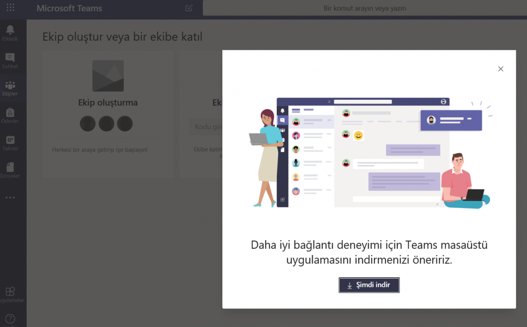527x327 pixels.
Task: Click the Ekip oluşturma team image
Action: [108, 76]
